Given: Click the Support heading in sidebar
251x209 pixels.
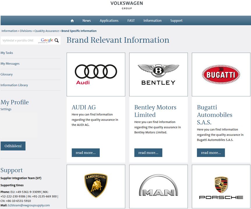Looking at the screenshot, I should pos(12,170).
